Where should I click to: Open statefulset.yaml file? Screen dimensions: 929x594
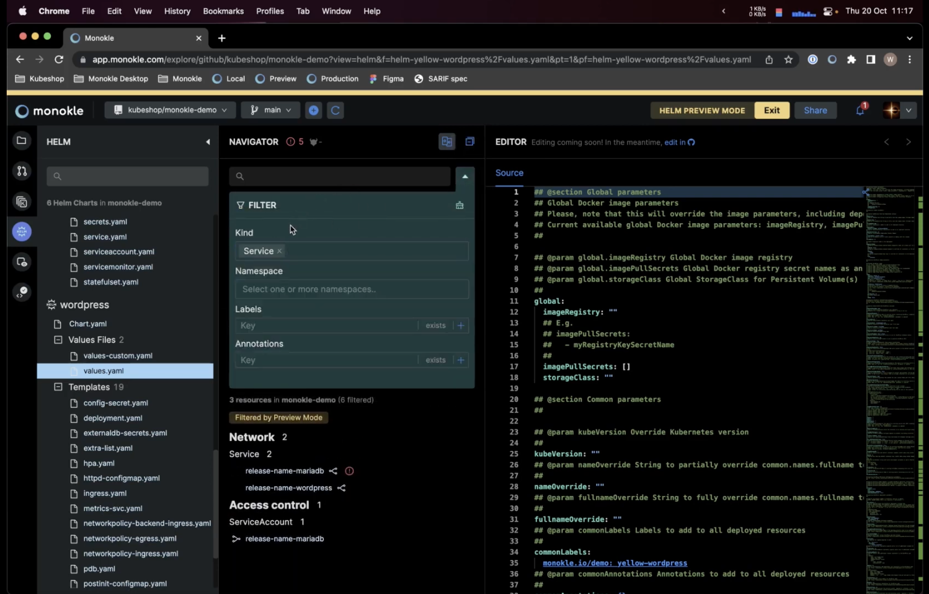[111, 282]
